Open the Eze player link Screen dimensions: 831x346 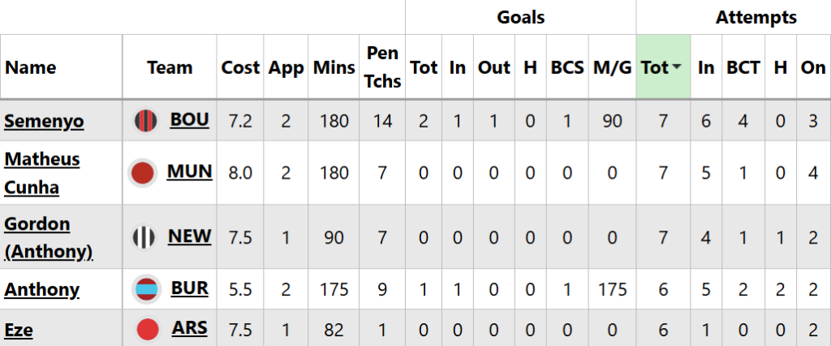[x=19, y=330]
